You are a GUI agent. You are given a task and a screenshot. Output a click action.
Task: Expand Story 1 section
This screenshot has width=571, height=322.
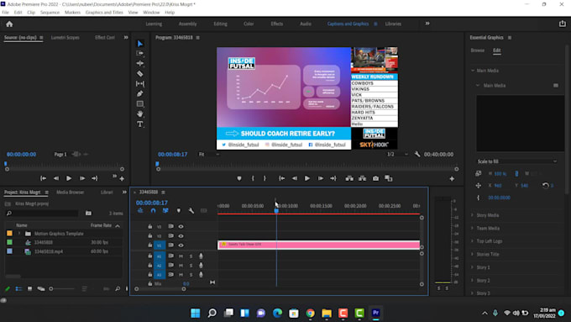pyautogui.click(x=472, y=267)
